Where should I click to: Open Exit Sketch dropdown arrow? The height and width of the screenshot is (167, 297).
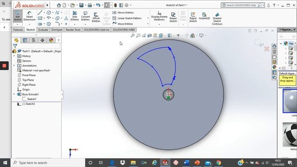[18, 25]
